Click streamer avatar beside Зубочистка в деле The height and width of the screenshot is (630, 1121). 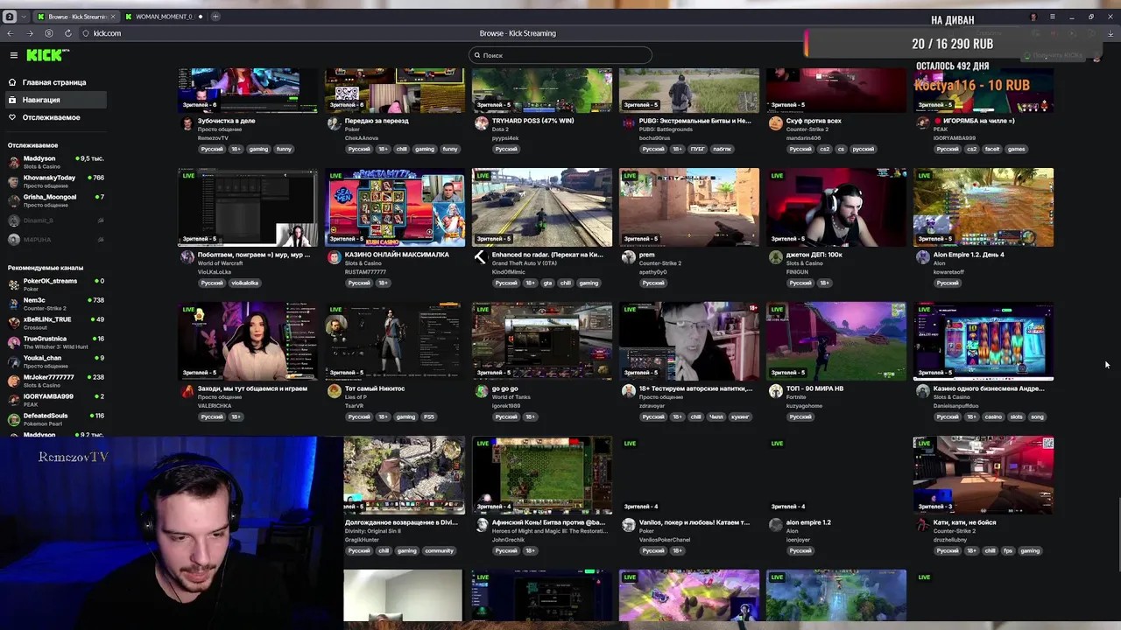pyautogui.click(x=187, y=123)
